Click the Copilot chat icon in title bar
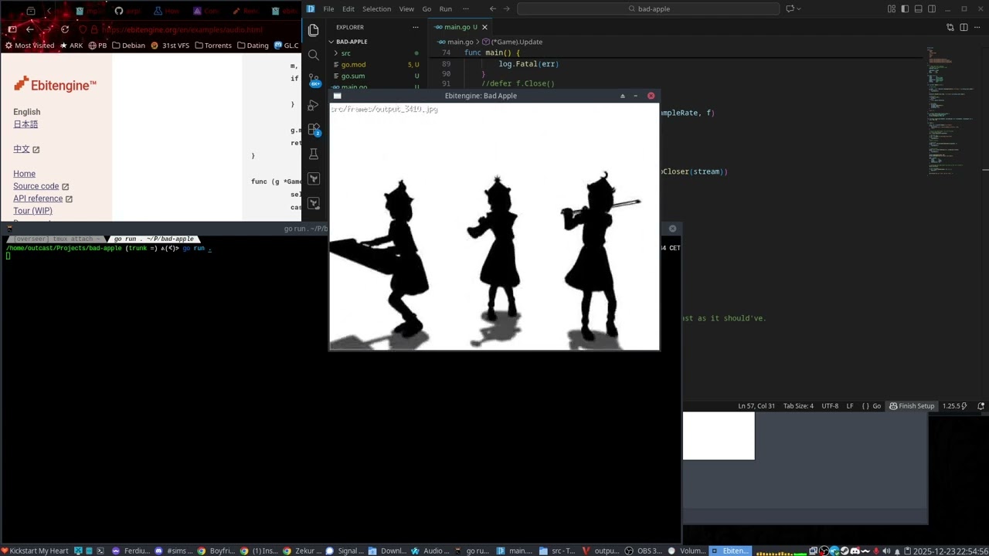 coord(790,9)
